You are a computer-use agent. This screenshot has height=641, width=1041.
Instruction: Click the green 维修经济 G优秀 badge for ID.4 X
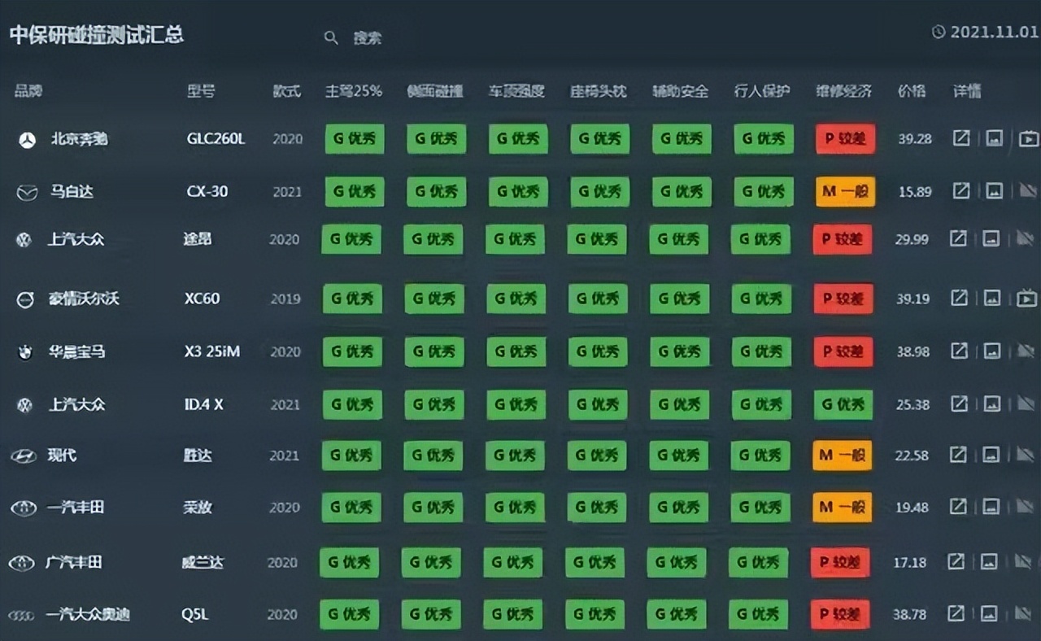click(843, 404)
